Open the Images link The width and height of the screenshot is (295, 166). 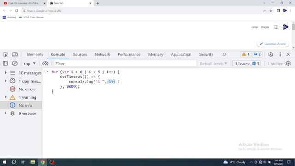(265, 27)
